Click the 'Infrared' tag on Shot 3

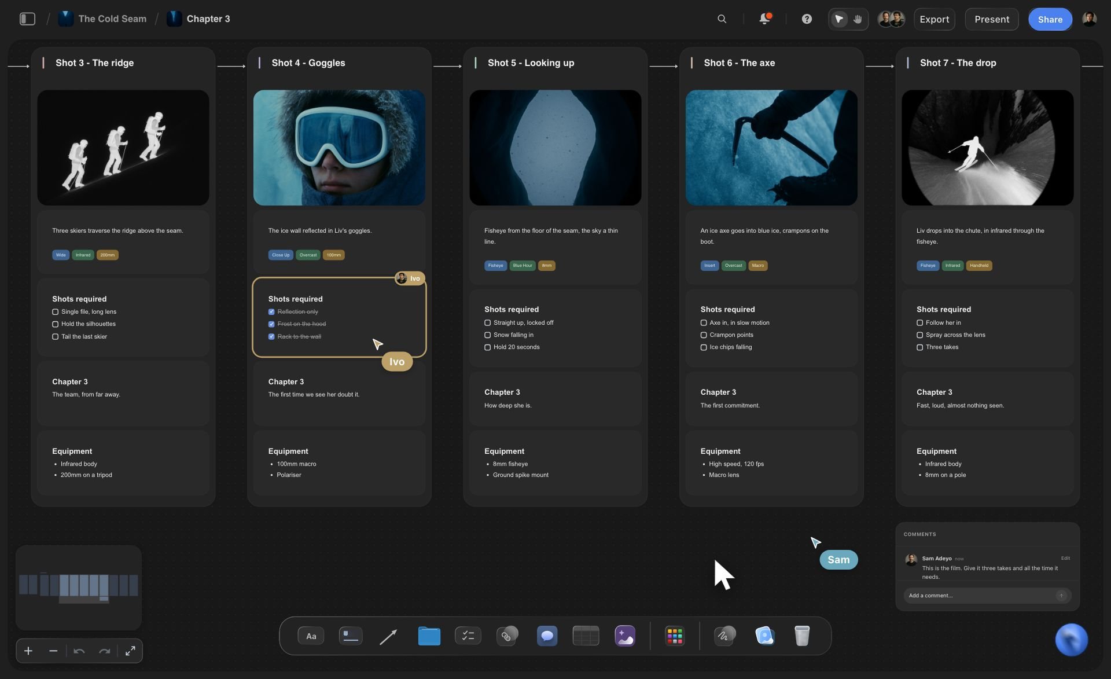tap(83, 255)
